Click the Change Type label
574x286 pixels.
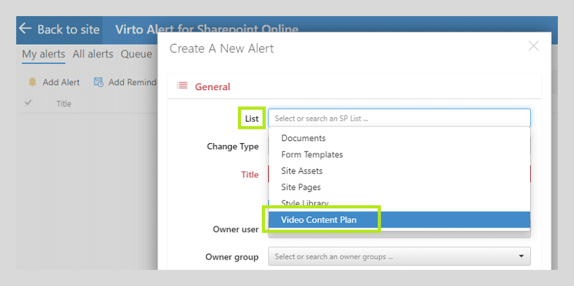pos(233,147)
